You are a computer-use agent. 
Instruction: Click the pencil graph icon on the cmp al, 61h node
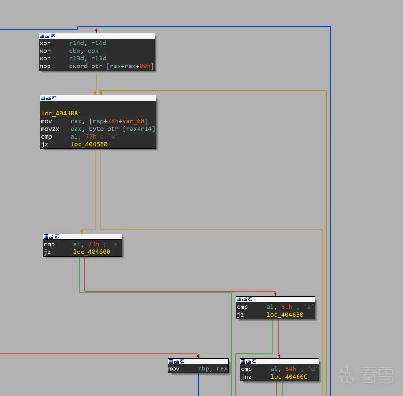(x=244, y=299)
